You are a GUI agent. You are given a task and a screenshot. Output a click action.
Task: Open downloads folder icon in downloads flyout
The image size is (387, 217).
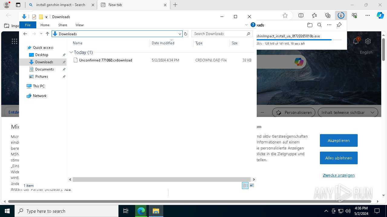pyautogui.click(x=310, y=25)
